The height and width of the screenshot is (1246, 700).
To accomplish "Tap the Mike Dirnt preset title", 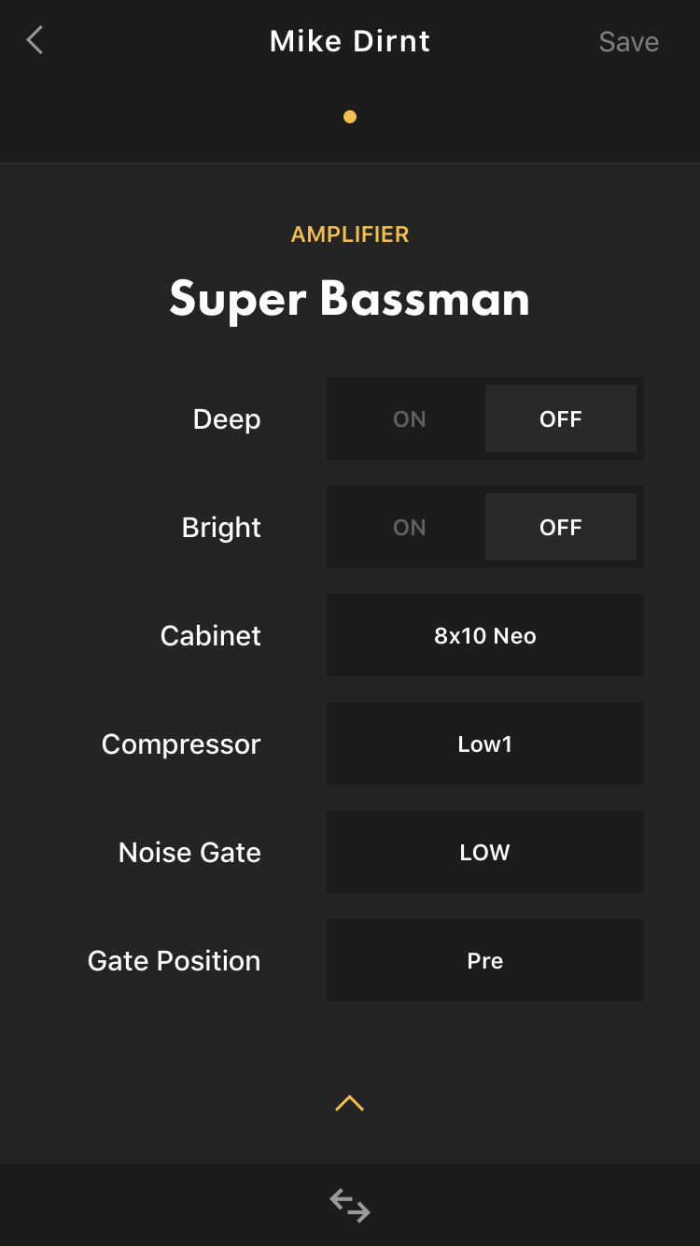I will click(x=350, y=41).
